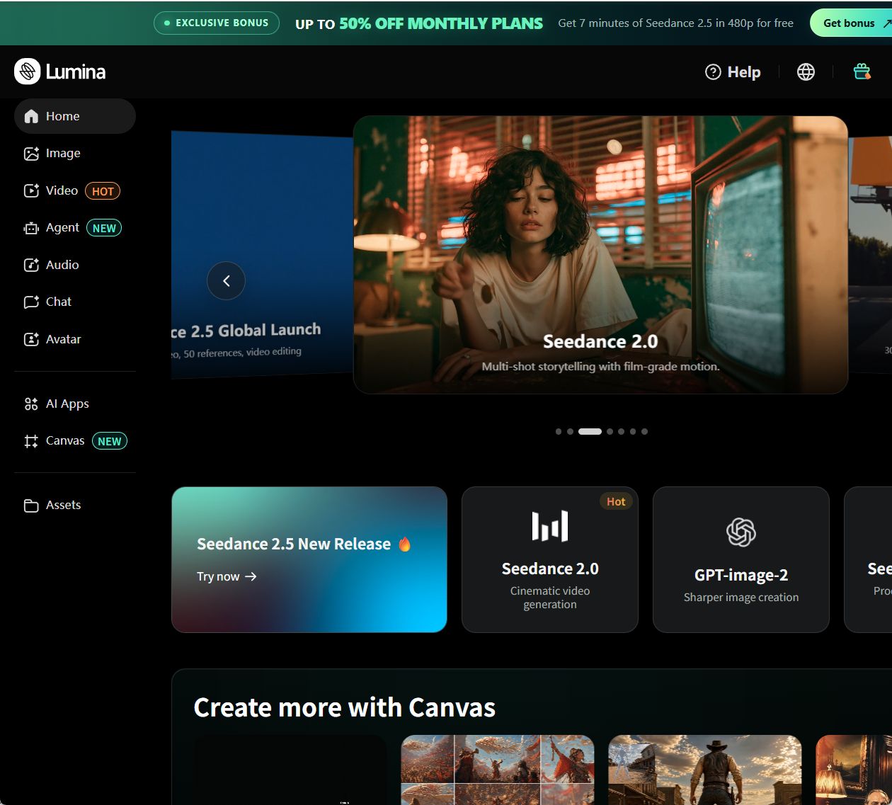
Task: Click the fire emoji on release card
Action: coord(404,544)
